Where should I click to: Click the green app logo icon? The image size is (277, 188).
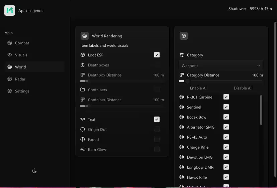tap(10, 10)
